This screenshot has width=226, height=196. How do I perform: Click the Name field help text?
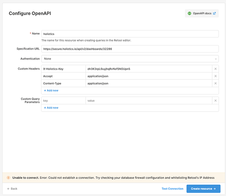86,40
